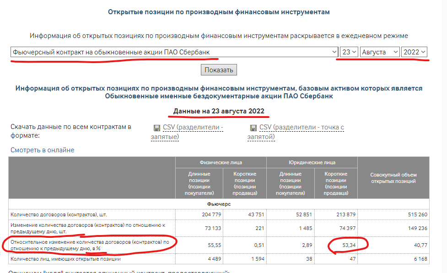Screen dimensions: 447x273
Task: Click the percentage value 0,51
Action: (259, 245)
